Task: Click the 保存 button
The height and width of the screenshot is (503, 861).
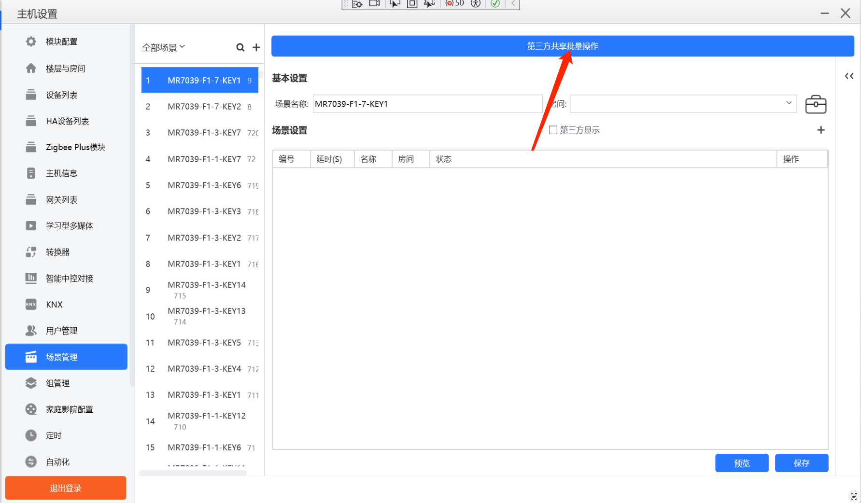Action: [x=801, y=463]
